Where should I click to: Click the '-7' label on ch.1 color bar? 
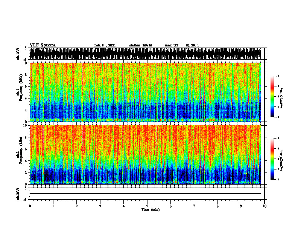277,117
